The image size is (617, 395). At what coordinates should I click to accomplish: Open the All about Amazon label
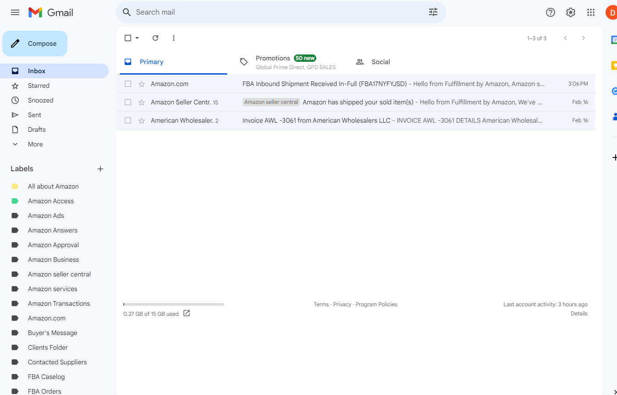(54, 186)
